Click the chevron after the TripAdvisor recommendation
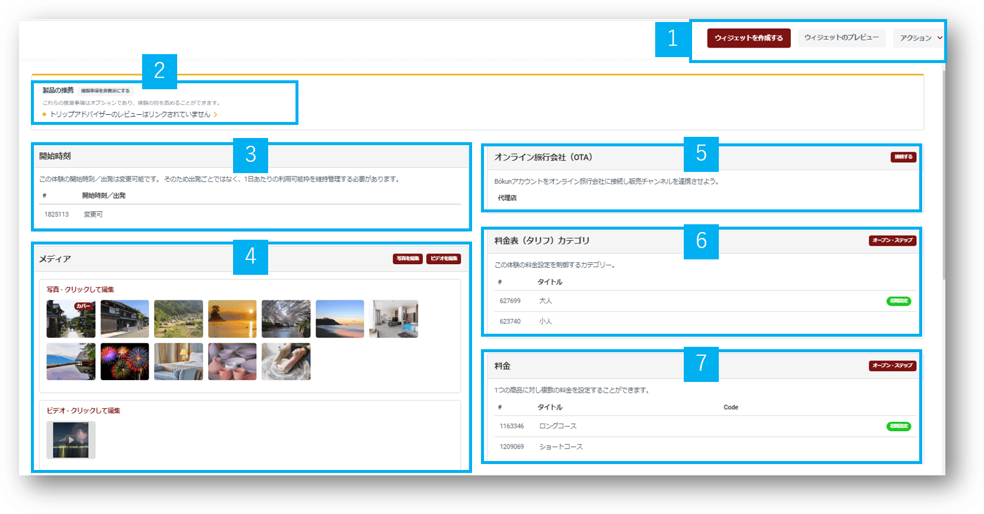Screen dimensions: 984x514 [x=215, y=114]
